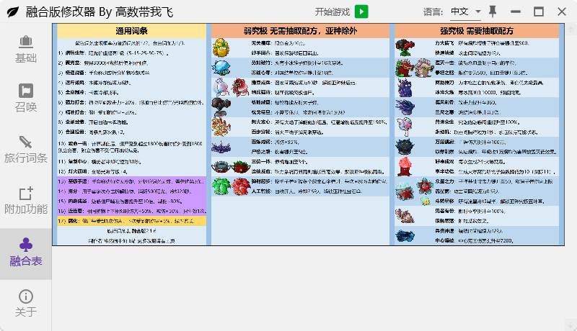Click the red pot plant beside 三位一体

241,167
